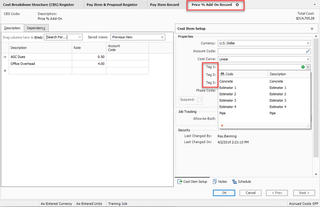Click the Account Code picker icon
Viewport: 320px width, 207px height.
click(308, 51)
